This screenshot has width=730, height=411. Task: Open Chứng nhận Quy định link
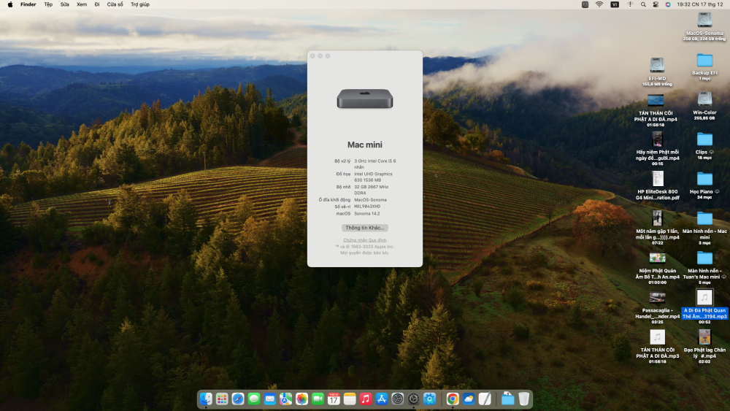364,240
